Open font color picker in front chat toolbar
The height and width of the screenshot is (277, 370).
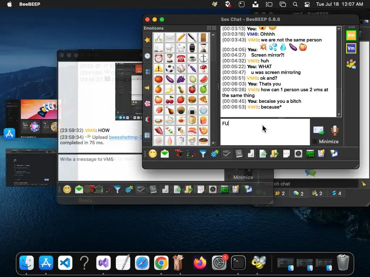point(191,154)
